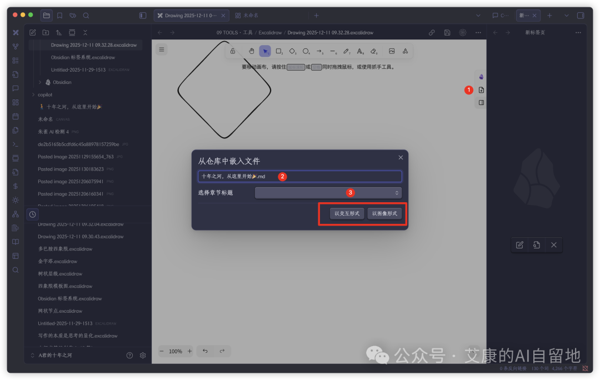The image size is (600, 380).
Task: Select the Hand pan tool in Excalidraw toolbar
Action: click(x=252, y=51)
